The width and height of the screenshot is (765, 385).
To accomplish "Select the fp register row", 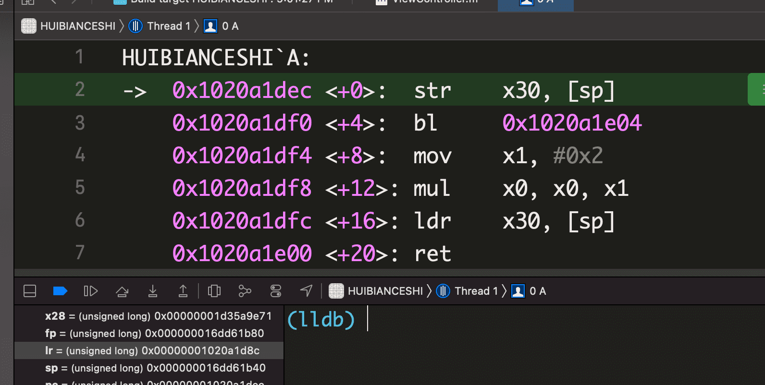I will pos(149,333).
